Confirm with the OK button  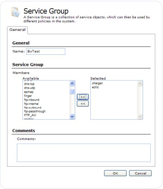115,173
